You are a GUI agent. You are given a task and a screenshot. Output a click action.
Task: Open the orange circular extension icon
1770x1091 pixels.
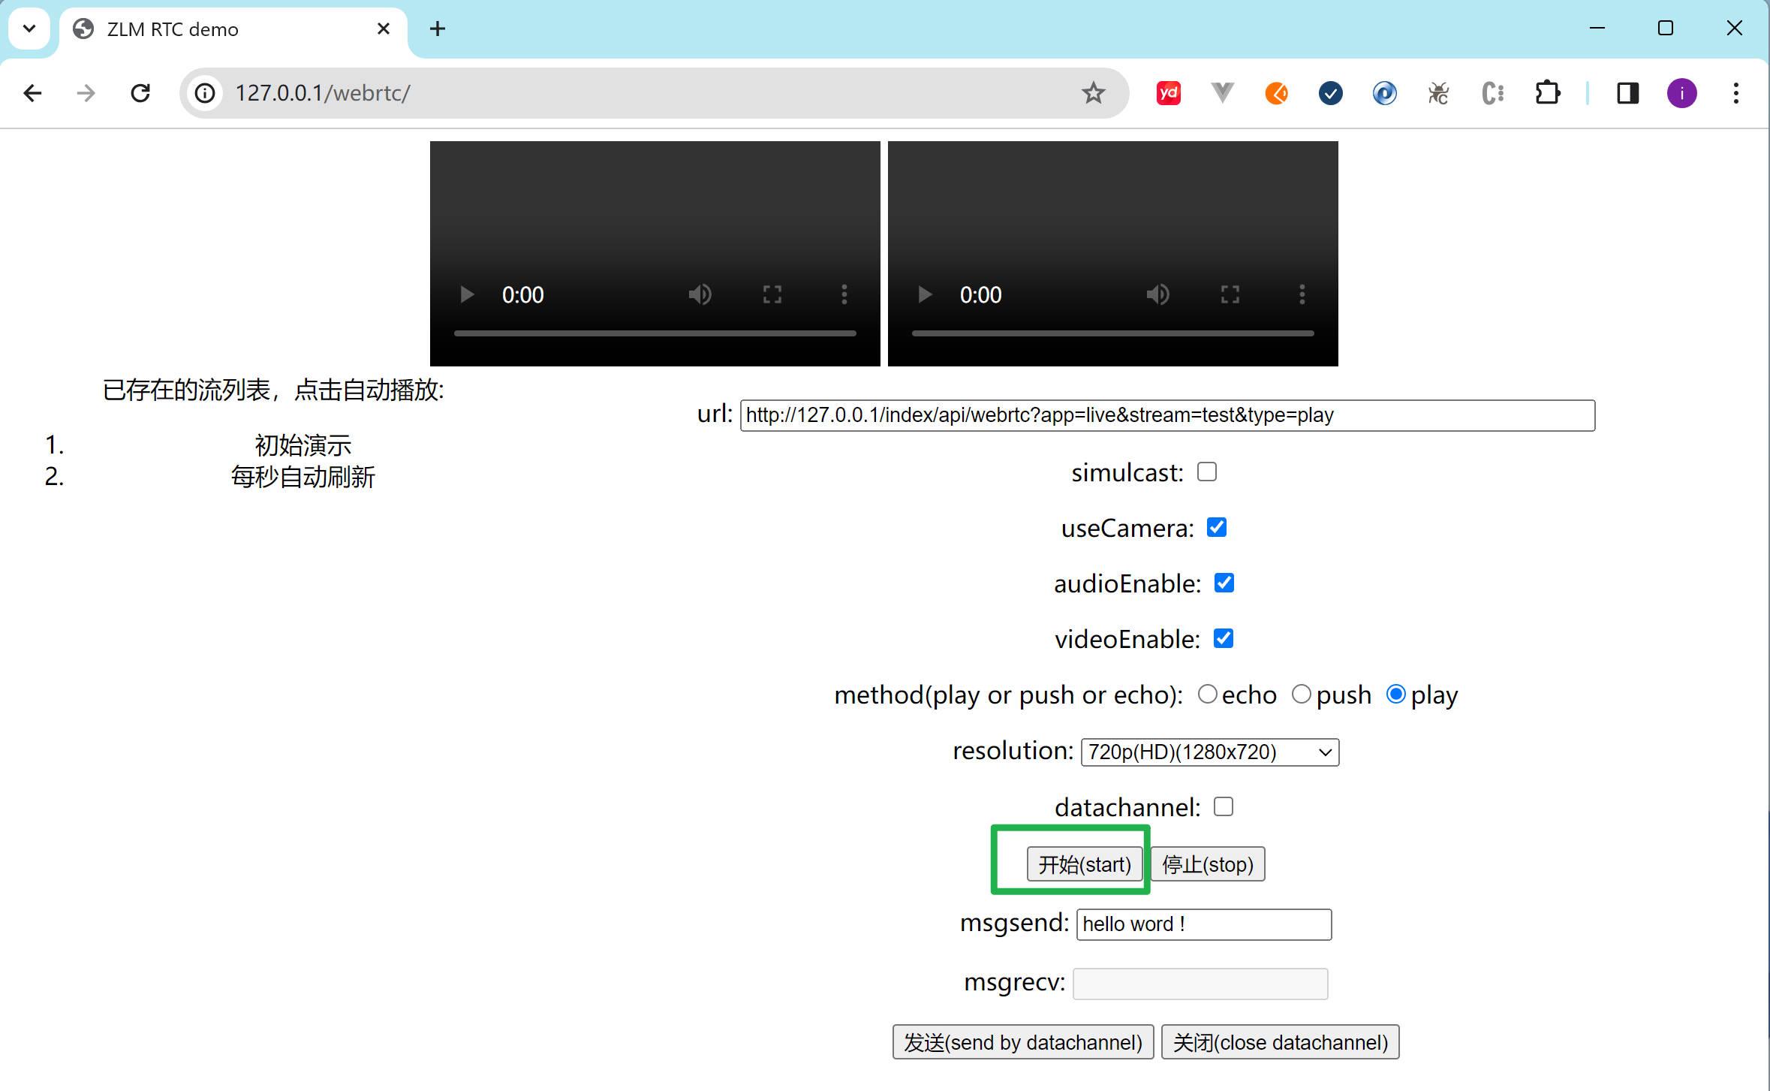(1276, 93)
